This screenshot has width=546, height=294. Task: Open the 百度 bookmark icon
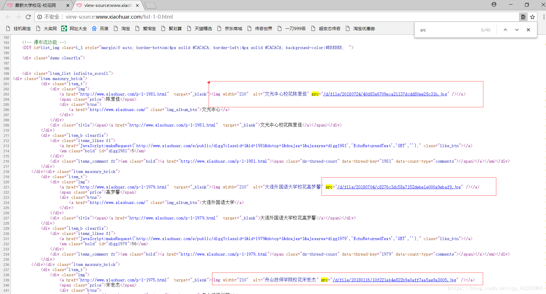[94, 28]
